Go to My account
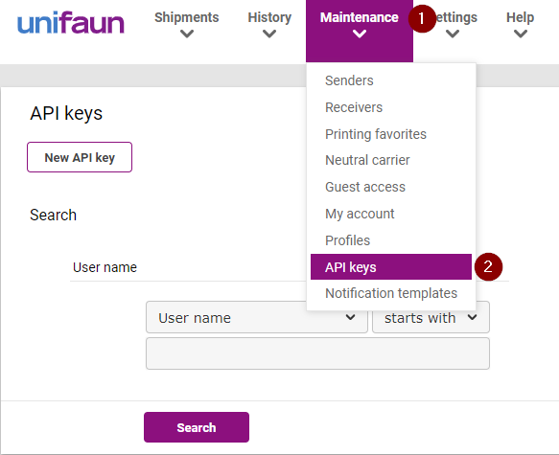 click(360, 214)
